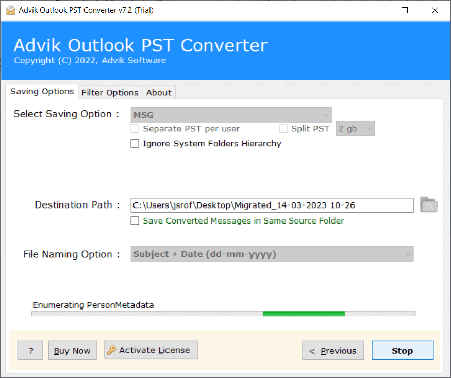
Task: Click the Buy Now button
Action: pyautogui.click(x=73, y=350)
